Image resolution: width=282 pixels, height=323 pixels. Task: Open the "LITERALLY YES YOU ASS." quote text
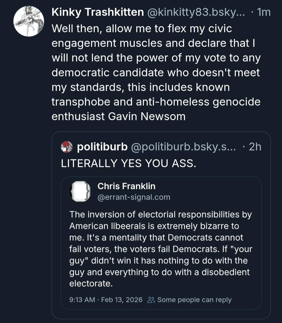pyautogui.click(x=128, y=164)
